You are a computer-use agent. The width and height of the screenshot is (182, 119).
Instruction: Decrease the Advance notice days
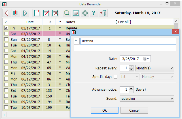pos(131,91)
